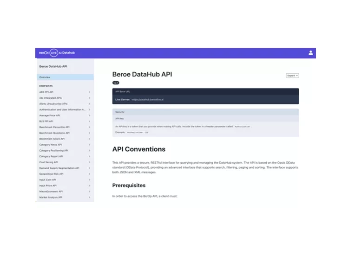Viewport: 342px width, 256px height.
Task: Open the user profile icon
Action: pyautogui.click(x=311, y=53)
